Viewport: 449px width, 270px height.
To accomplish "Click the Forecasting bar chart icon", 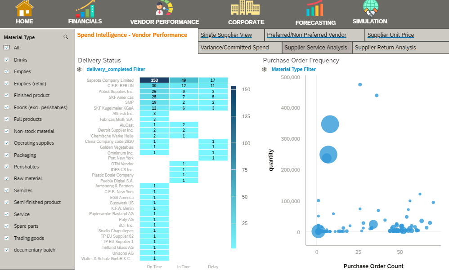I will [315, 9].
